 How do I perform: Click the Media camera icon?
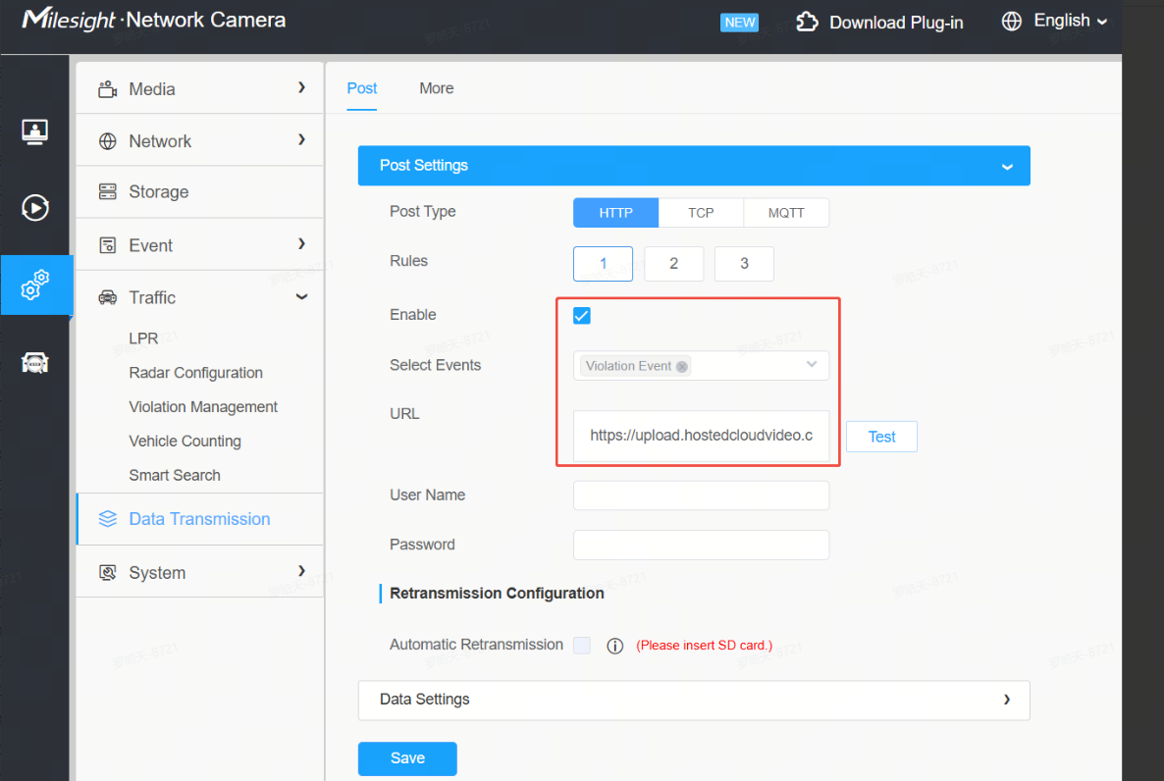click(108, 89)
